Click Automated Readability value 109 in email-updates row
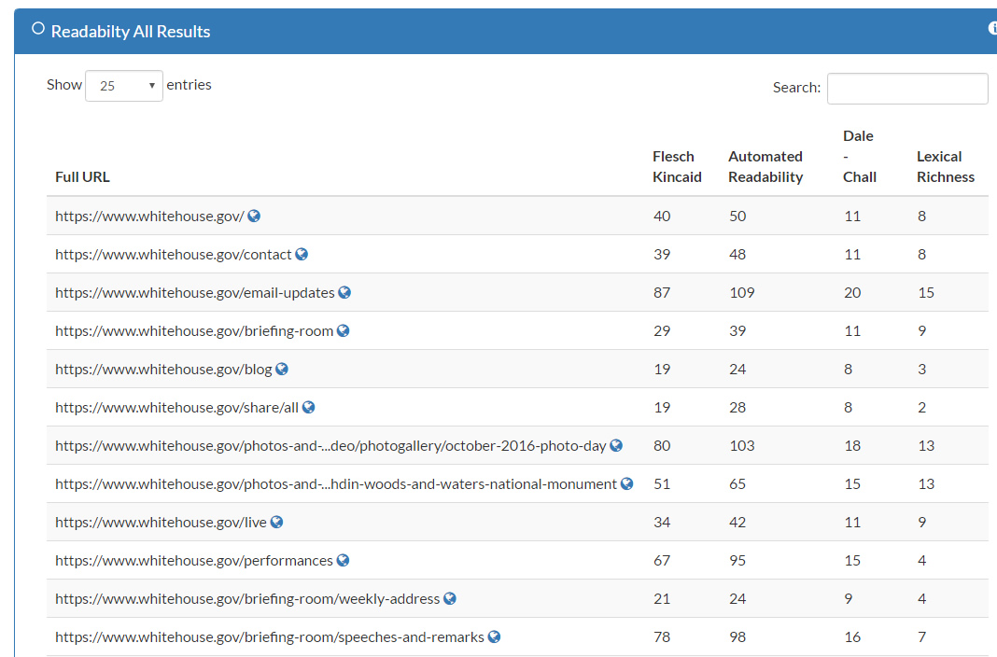Viewport: 997px width, 657px height. tap(742, 292)
